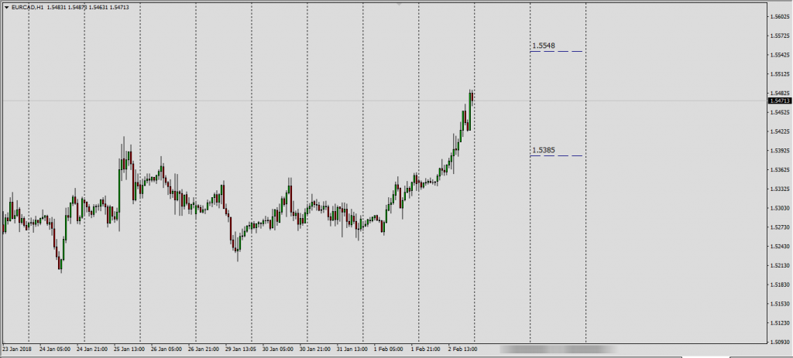Click the 31 Jan 13:00 time label

pyautogui.click(x=352, y=349)
